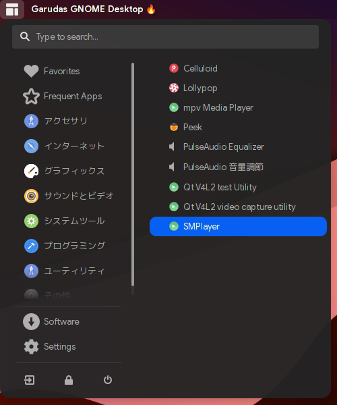Click the Settings gear icon
The width and height of the screenshot is (337, 405).
tap(31, 346)
